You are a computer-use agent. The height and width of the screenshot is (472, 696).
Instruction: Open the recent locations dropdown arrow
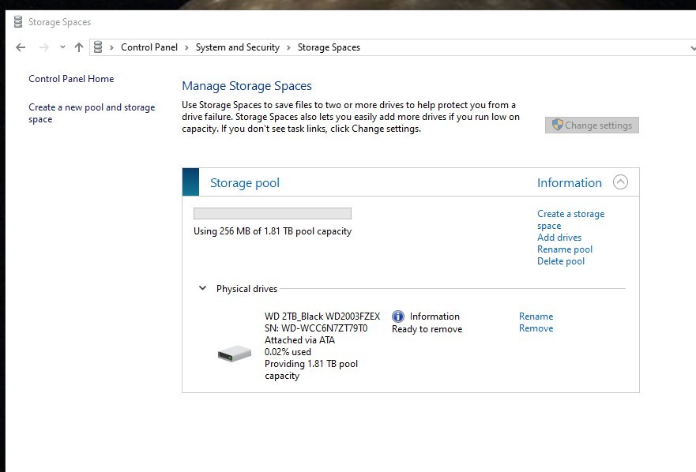point(62,47)
